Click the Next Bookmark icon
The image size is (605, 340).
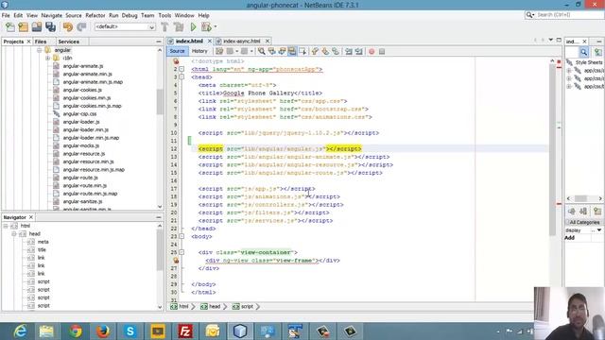[325, 51]
